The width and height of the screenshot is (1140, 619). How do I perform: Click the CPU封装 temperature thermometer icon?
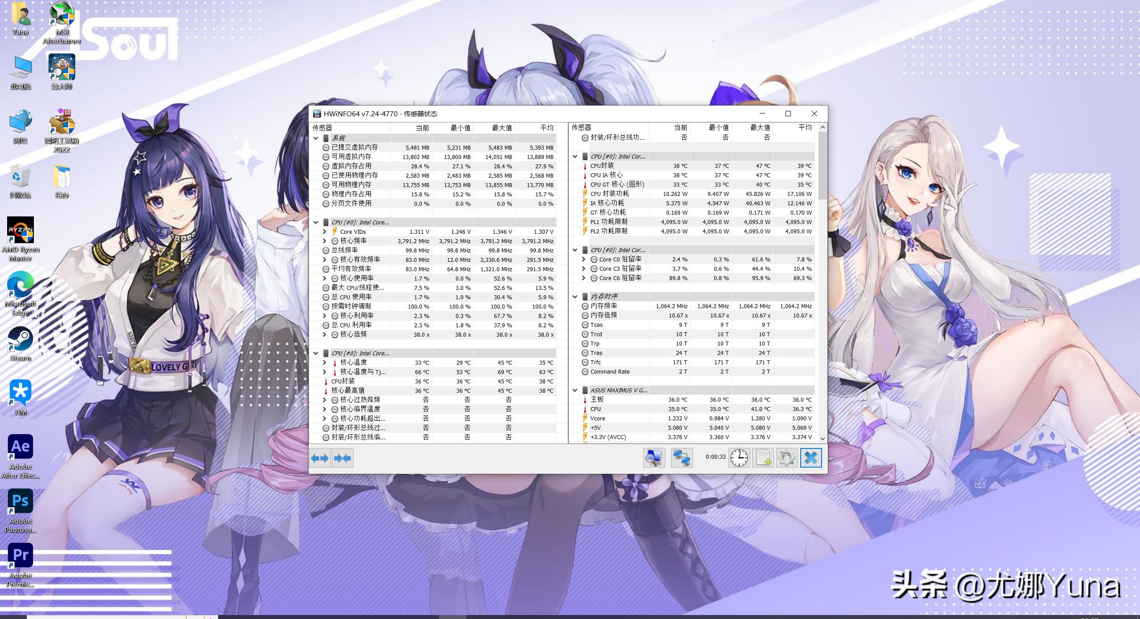584,166
